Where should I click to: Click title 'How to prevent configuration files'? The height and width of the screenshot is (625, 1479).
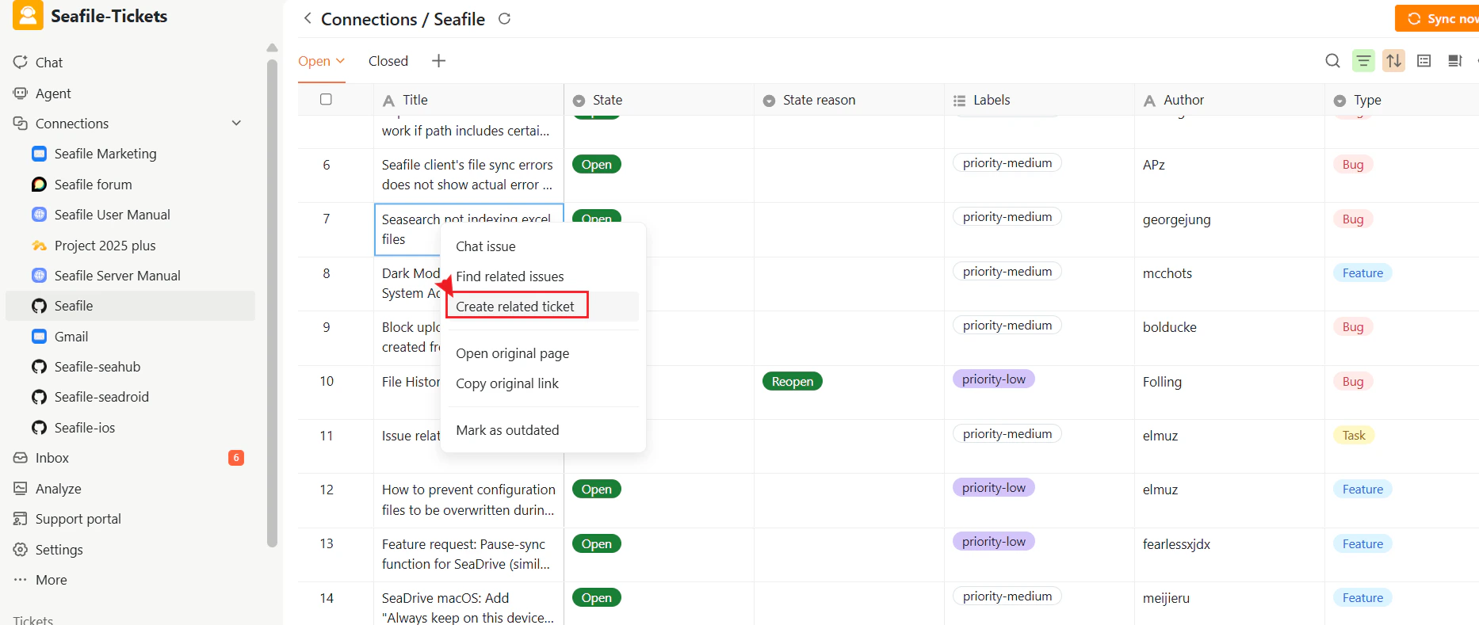click(468, 500)
